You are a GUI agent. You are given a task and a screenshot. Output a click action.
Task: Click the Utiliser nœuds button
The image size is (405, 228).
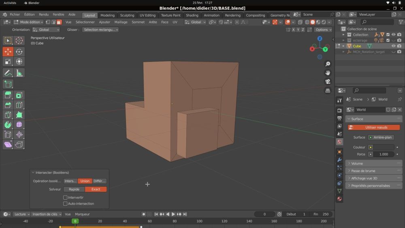[374, 128]
